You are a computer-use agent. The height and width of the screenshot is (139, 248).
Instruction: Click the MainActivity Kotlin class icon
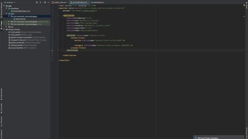tap(14, 19)
